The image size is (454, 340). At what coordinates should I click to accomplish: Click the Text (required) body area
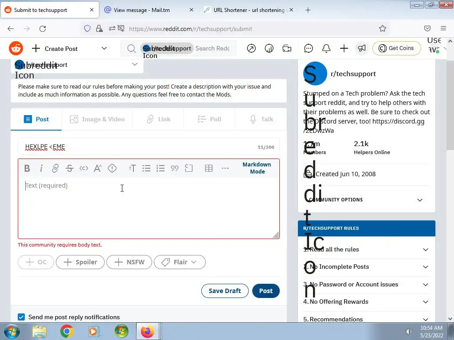[x=149, y=208]
